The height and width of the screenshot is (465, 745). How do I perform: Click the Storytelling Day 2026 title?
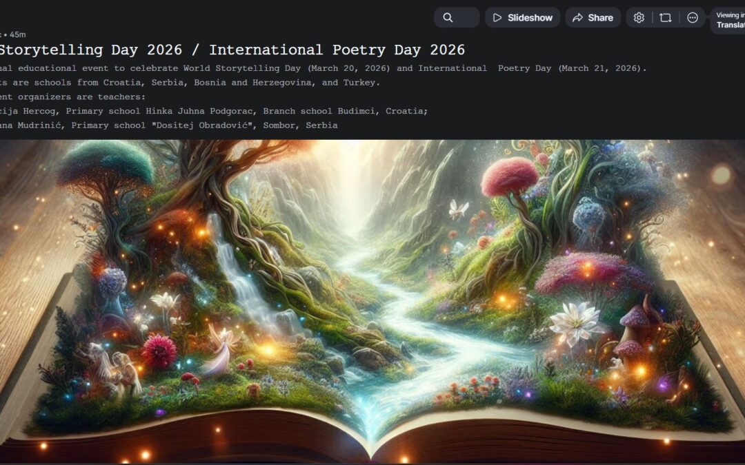pos(232,50)
